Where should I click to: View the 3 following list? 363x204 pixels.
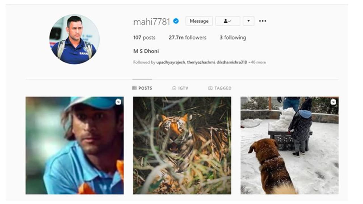233,38
